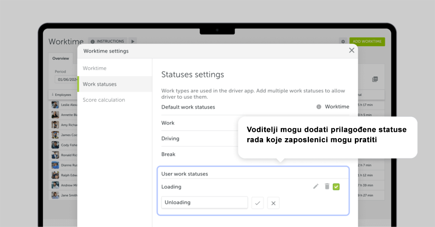Click the ADD WORKTIME button

tap(367, 41)
